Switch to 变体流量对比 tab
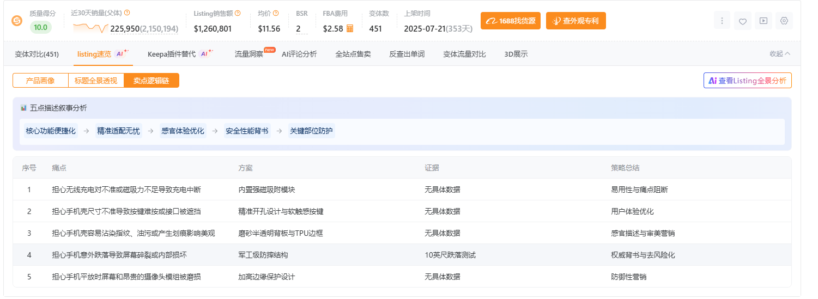 pos(464,54)
